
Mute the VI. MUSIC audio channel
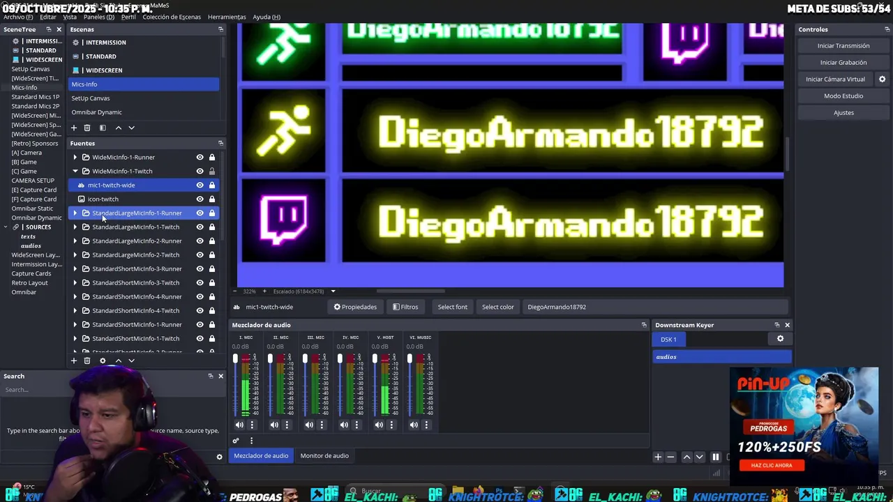tap(414, 425)
